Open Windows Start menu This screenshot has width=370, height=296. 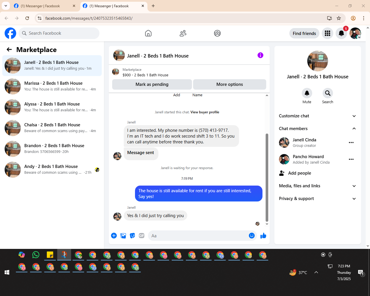click(7, 272)
